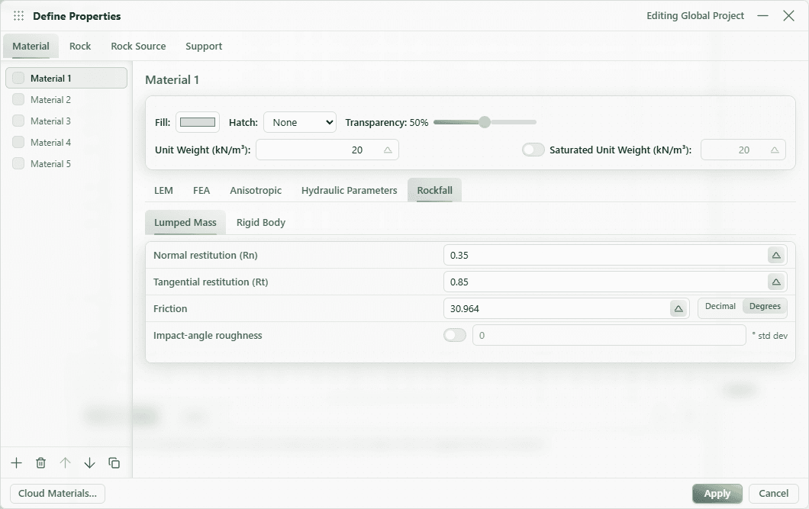Switch to the Rigid Body tab
This screenshot has width=809, height=509.
click(260, 222)
